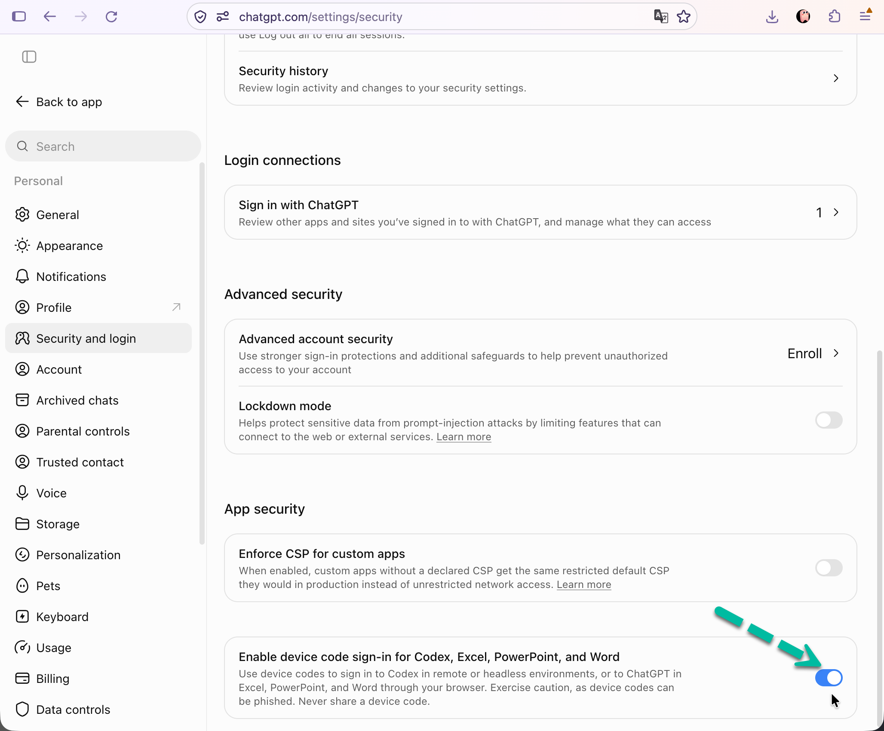The height and width of the screenshot is (731, 884).
Task: Focus the settings Search field
Action: coord(103,146)
